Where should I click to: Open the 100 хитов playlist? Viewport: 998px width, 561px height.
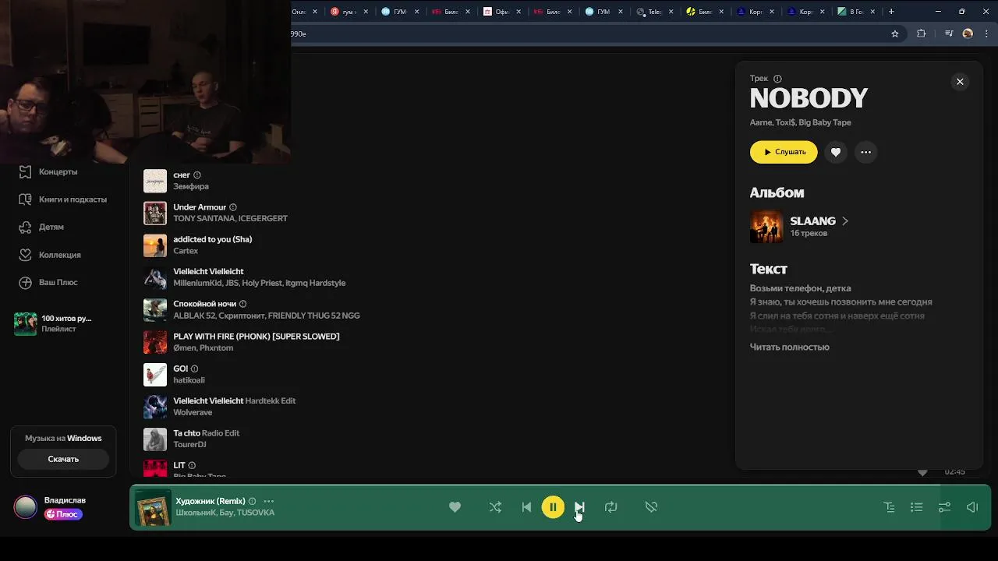62,323
